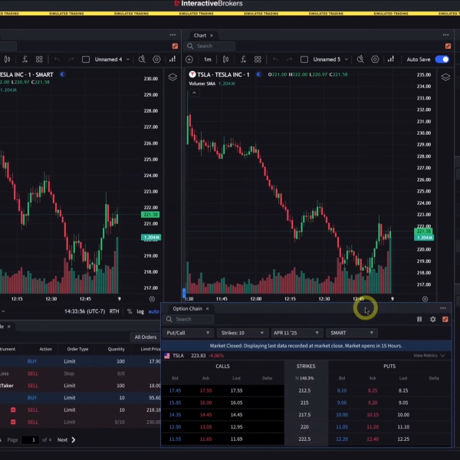Screen dimensions: 460x460
Task: Toggle log scale on left chart
Action: pos(140,311)
